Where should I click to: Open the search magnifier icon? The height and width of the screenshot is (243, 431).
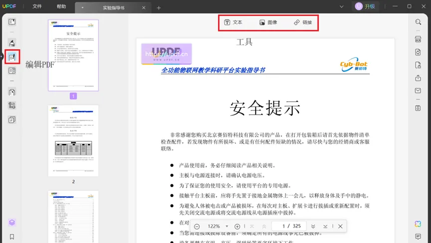[418, 22]
